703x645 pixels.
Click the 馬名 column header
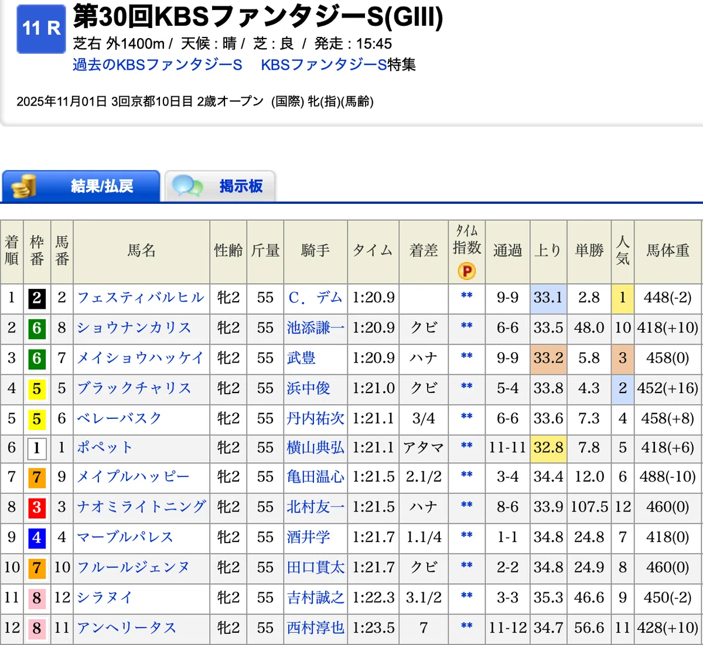pyautogui.click(x=141, y=252)
